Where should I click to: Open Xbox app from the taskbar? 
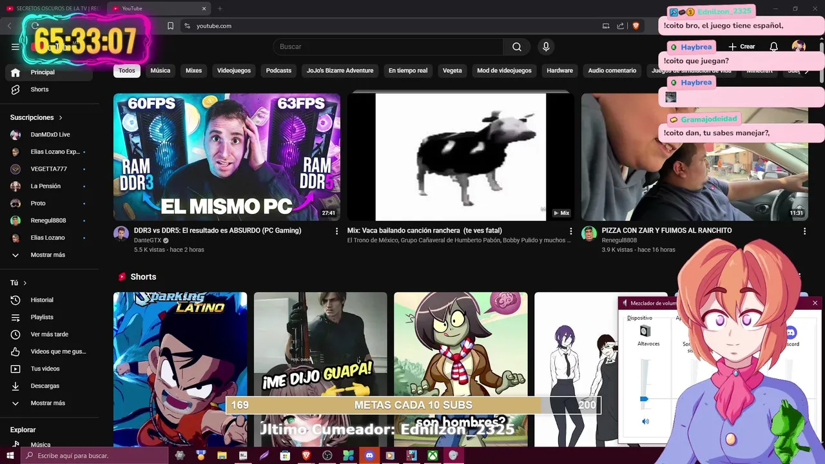click(432, 456)
